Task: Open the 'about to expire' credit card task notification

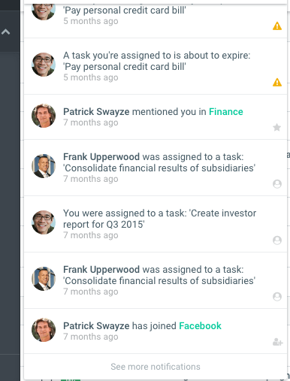Action: [156, 66]
